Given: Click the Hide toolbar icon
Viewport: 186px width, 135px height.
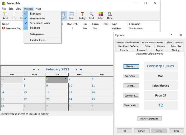Looking at the screenshot, I should point(110,16).
